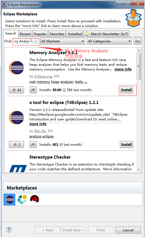Click the 'analyzer' tag link
The height and width of the screenshot is (238, 145).
tap(67, 82)
